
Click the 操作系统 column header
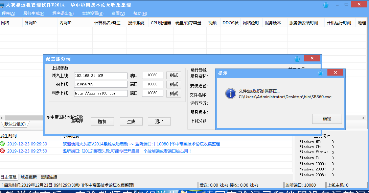137,23
